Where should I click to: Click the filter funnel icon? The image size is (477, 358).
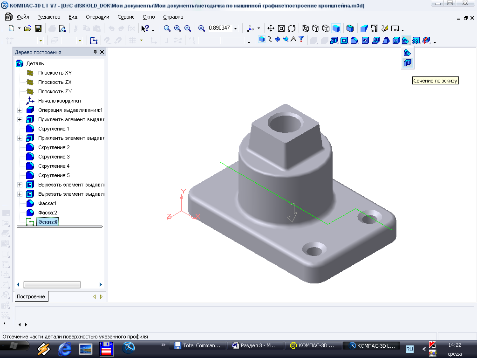[x=301, y=40]
